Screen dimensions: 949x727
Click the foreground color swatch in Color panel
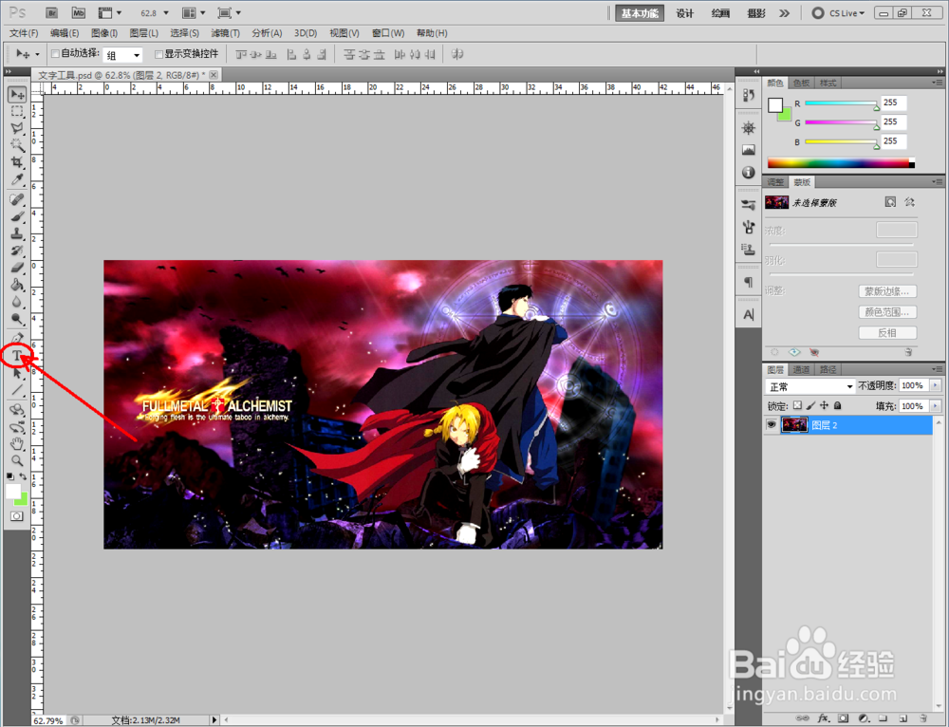coord(775,104)
